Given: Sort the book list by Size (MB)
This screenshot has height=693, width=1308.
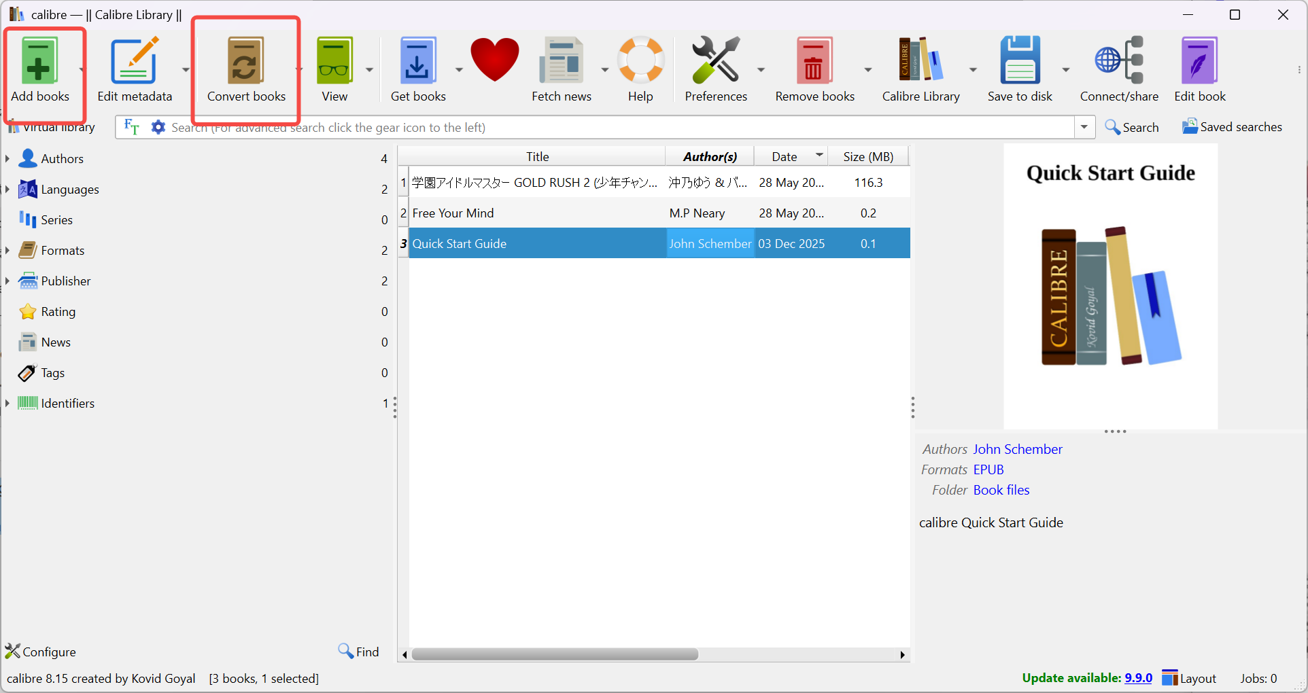Looking at the screenshot, I should click(x=868, y=156).
